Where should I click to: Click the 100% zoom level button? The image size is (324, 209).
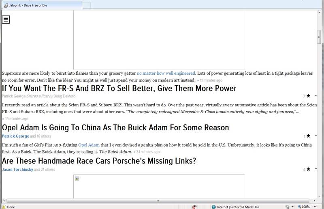tap(304, 207)
